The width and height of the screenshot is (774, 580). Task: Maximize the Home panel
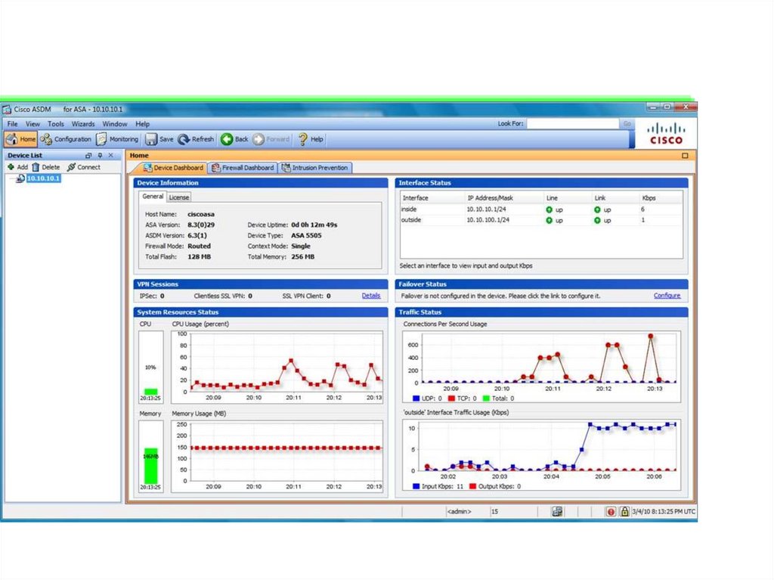point(685,156)
